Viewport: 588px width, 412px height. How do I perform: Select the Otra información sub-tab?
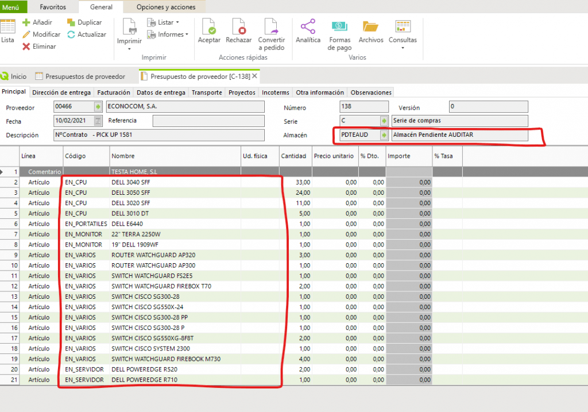320,93
